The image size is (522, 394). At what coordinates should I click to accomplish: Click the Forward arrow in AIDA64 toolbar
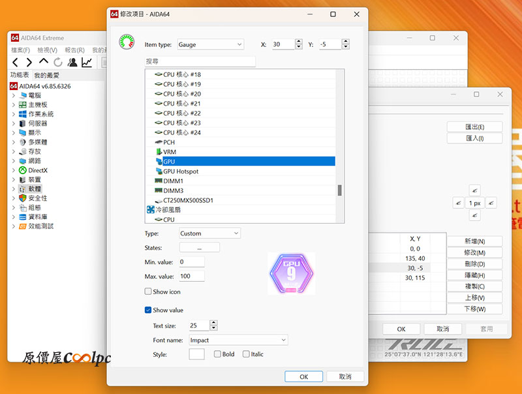pyautogui.click(x=29, y=62)
